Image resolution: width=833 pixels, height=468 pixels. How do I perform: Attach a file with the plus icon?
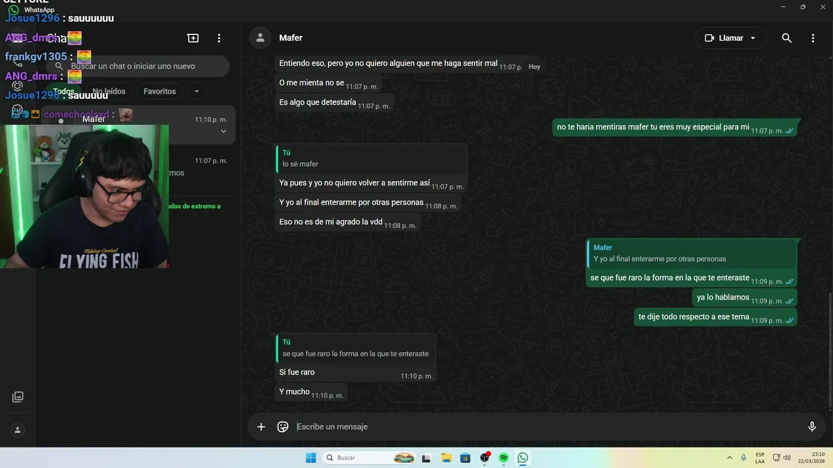(x=261, y=426)
